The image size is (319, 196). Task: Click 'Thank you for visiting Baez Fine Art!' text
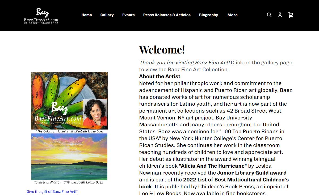click(184, 63)
